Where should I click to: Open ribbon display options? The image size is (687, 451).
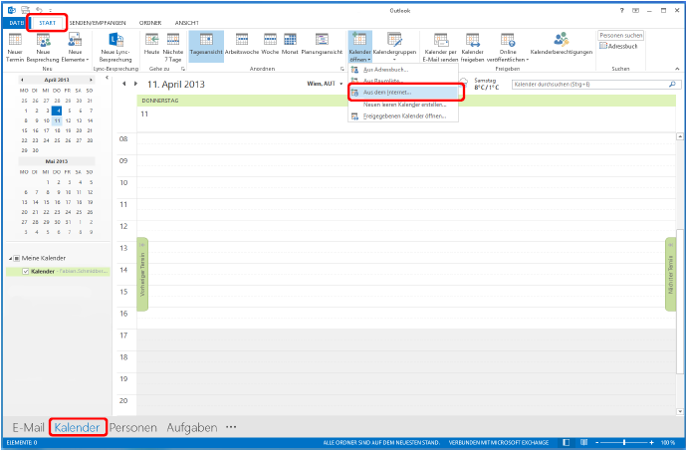click(635, 11)
